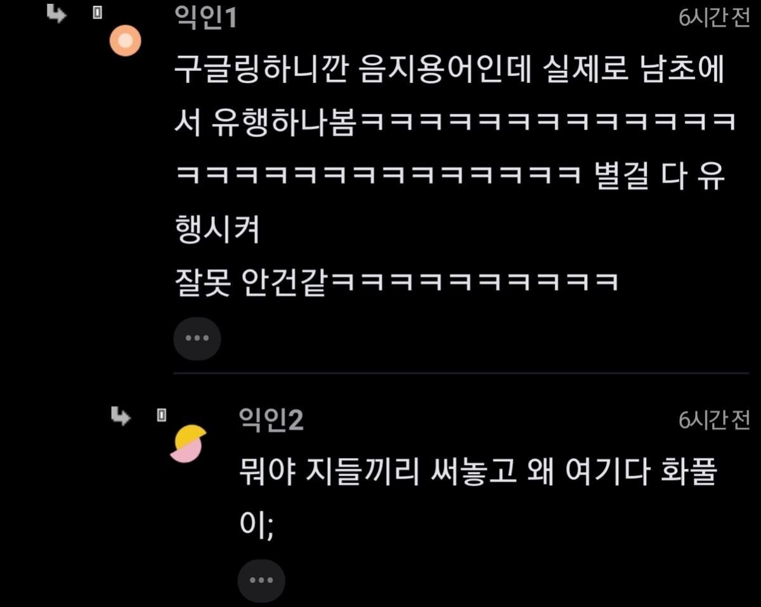Click the small rectangle icon beside 익인2
Viewport: 761px width, 607px height.
162,414
